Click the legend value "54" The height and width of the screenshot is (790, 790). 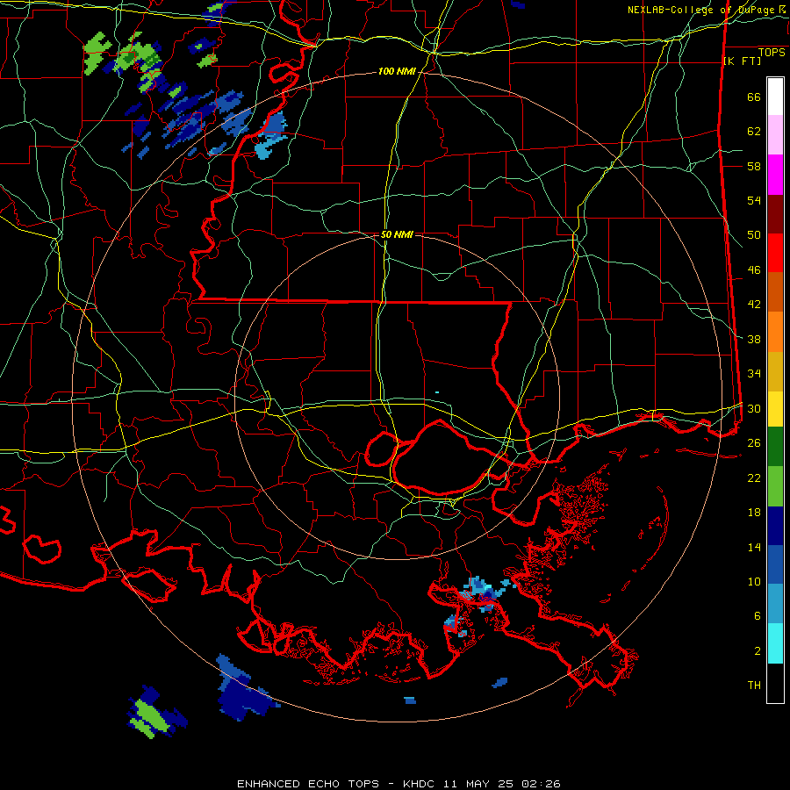[x=754, y=201]
